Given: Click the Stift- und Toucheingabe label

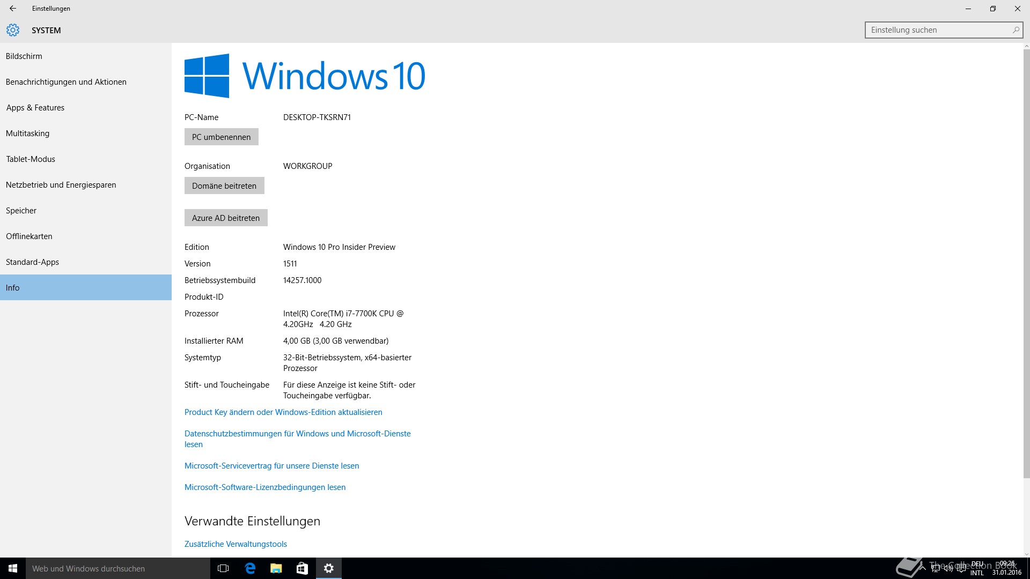Looking at the screenshot, I should [x=227, y=385].
